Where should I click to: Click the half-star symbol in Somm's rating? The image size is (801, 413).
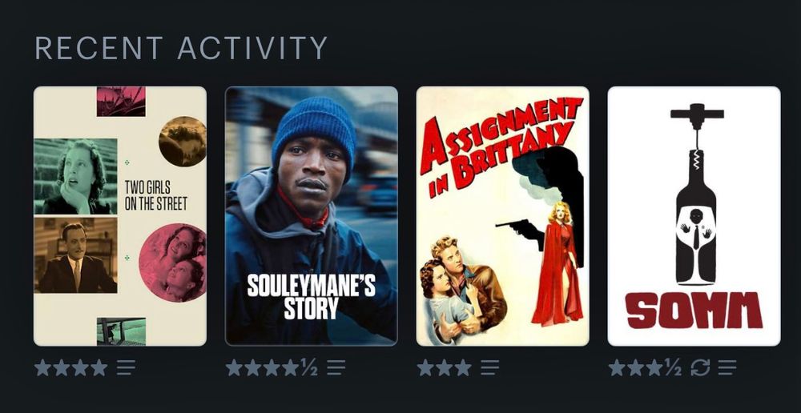[x=673, y=367]
